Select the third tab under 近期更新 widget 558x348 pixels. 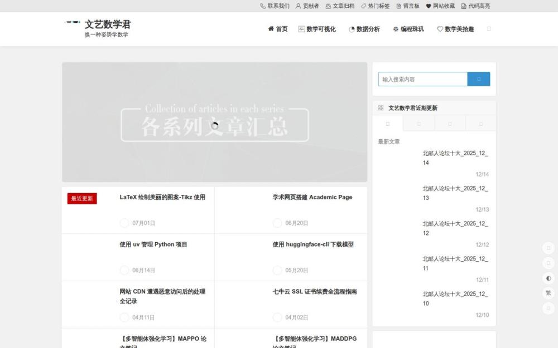(450, 124)
